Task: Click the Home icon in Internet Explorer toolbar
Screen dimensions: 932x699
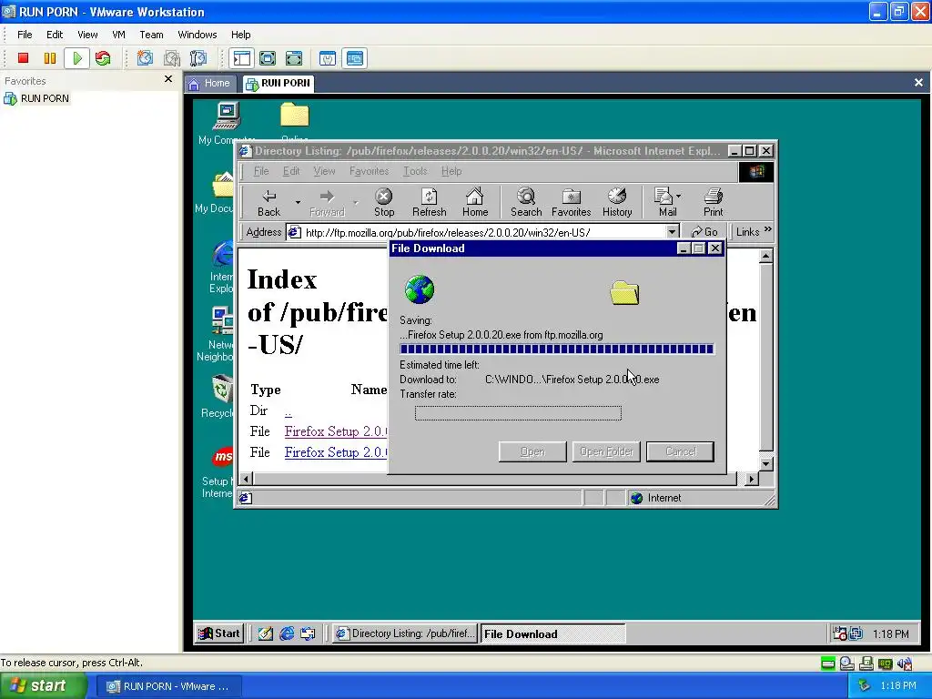Action: 475,203
